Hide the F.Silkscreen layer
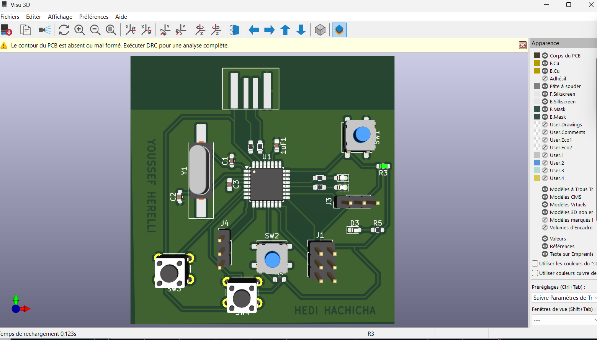Image resolution: width=597 pixels, height=340 pixels. (x=545, y=94)
